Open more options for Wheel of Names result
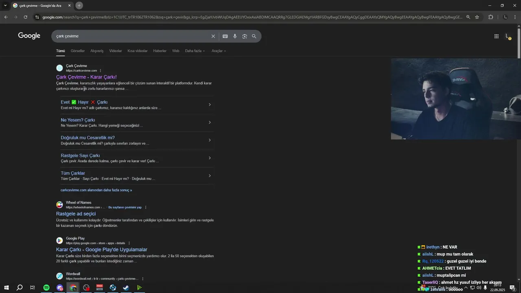Image resolution: width=521 pixels, height=293 pixels. pos(146,208)
